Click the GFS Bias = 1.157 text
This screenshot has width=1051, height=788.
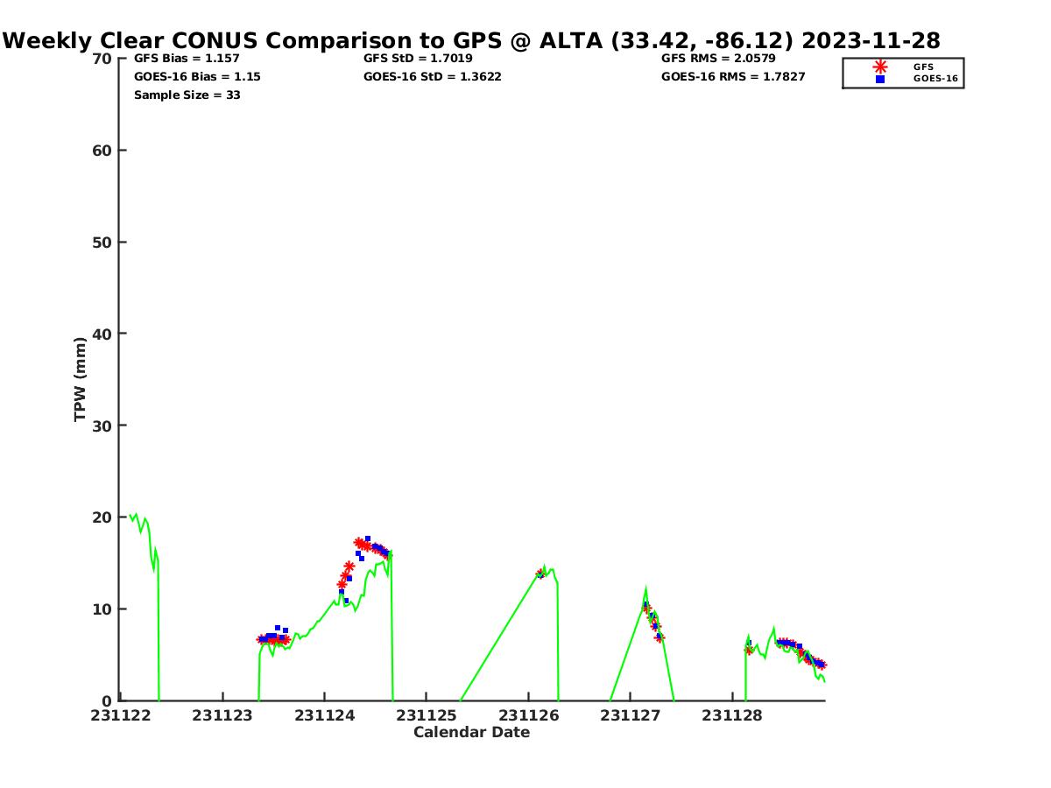[187, 59]
